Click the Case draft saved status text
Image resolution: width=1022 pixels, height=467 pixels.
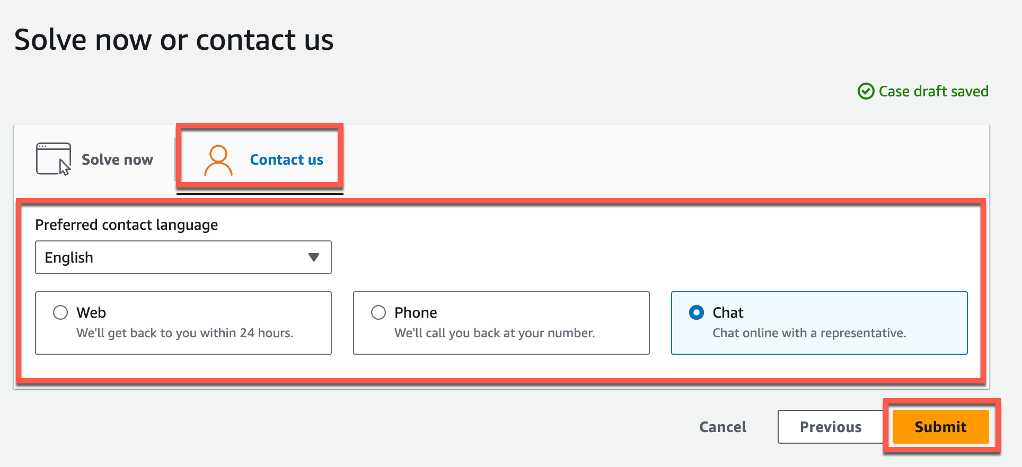click(933, 91)
